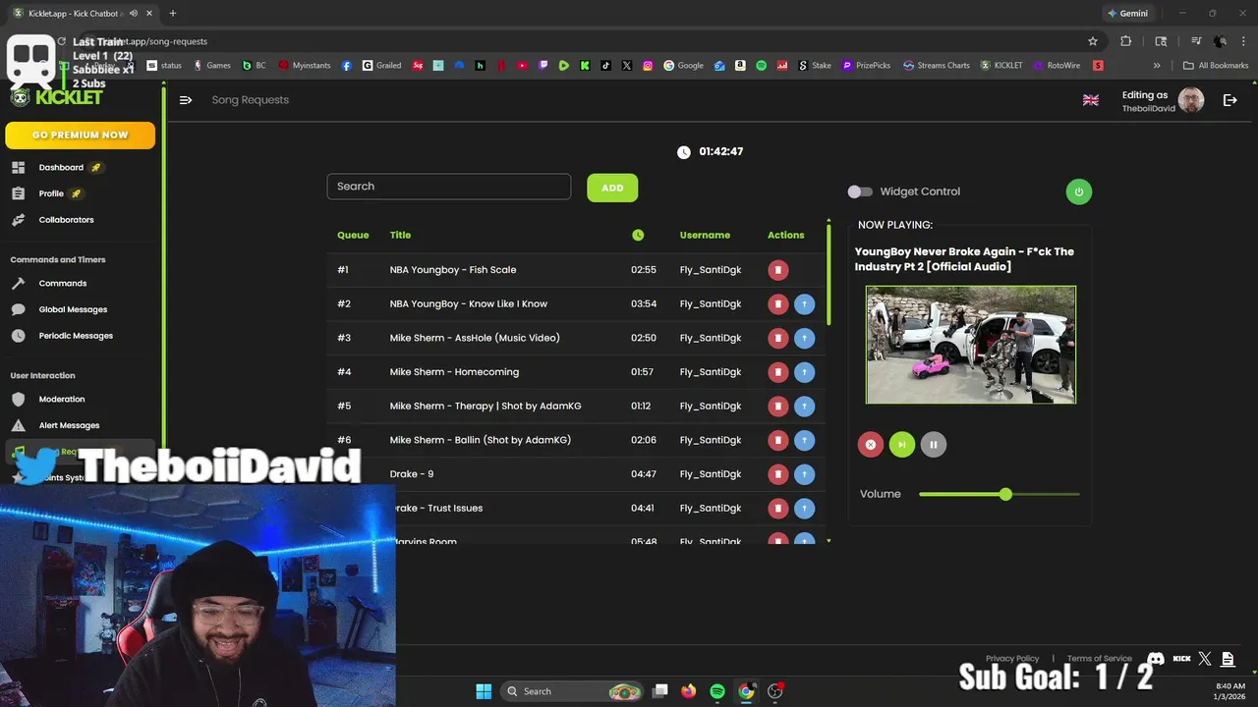The height and width of the screenshot is (707, 1258).
Task: Delete Drake - Trust Issues from queue
Action: tap(777, 508)
